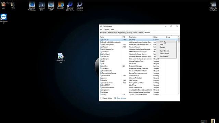Image resolution: width=219 pixels, height=123 pixels.
Task: Open the GstarCAD 2012 EX Pro shortcut
Action: pyautogui.click(x=70, y=6)
